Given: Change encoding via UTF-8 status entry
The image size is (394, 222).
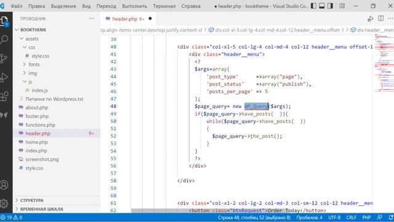Looking at the screenshot, I should coord(334,218).
